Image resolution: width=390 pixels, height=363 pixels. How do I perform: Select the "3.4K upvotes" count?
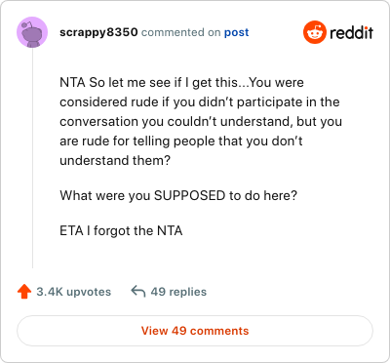click(x=74, y=292)
